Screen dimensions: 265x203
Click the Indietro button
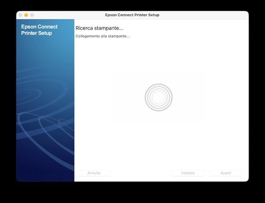188,173
